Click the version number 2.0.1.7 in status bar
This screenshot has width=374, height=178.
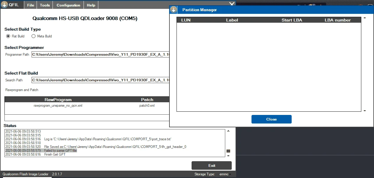[57, 174]
